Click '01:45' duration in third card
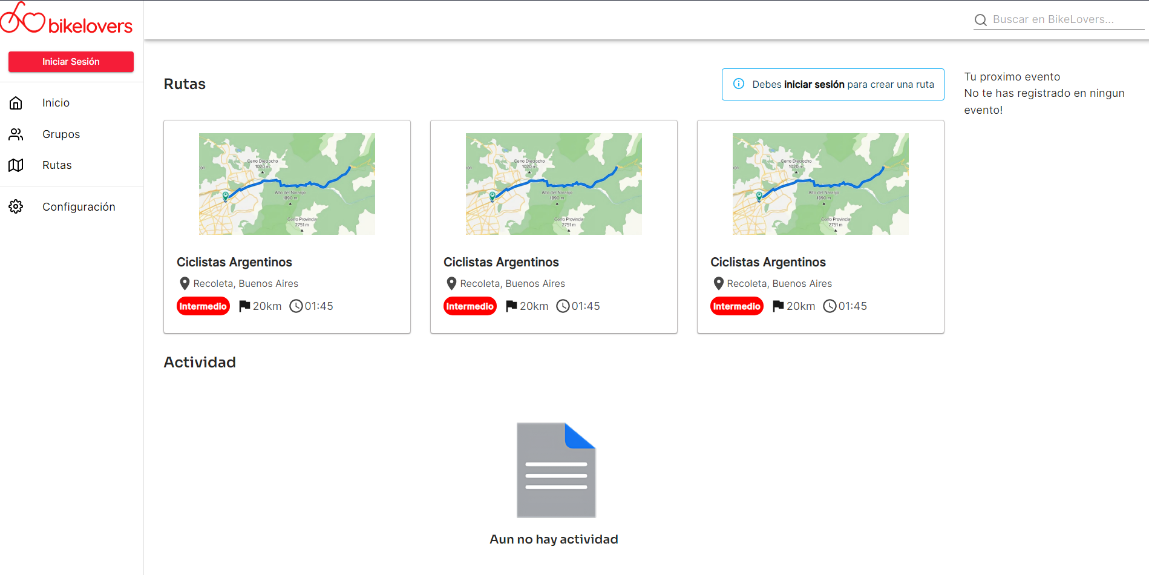Image resolution: width=1149 pixels, height=575 pixels. (853, 306)
